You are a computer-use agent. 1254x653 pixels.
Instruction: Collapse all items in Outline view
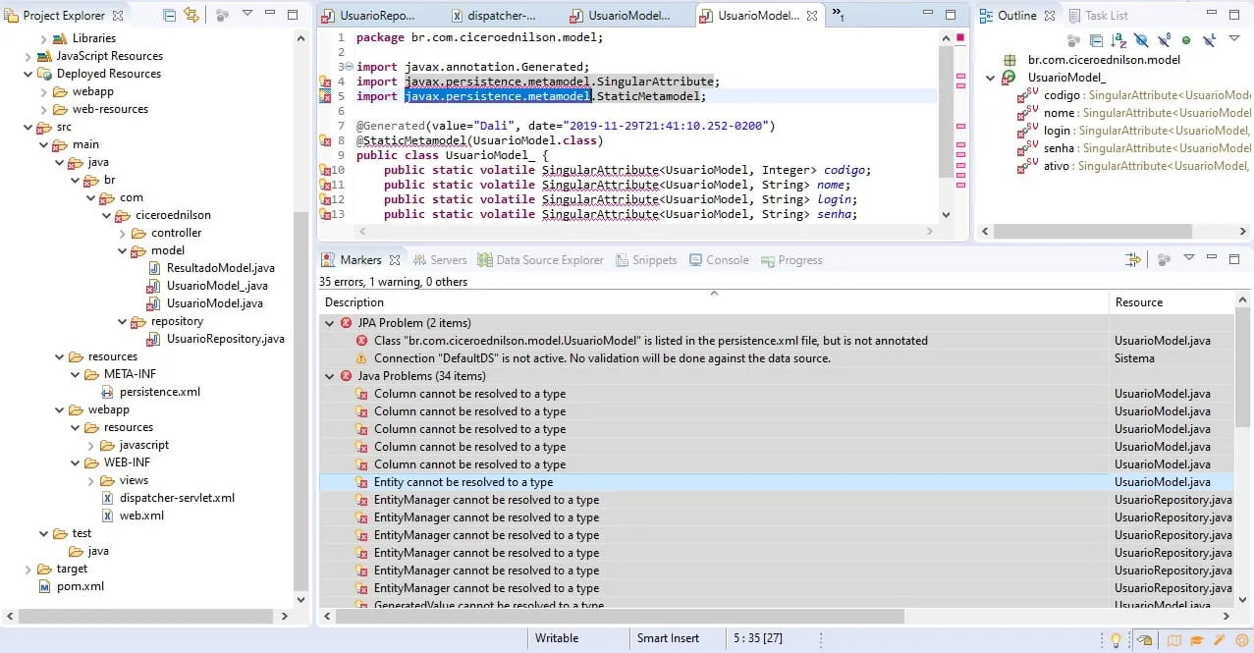[1095, 40]
